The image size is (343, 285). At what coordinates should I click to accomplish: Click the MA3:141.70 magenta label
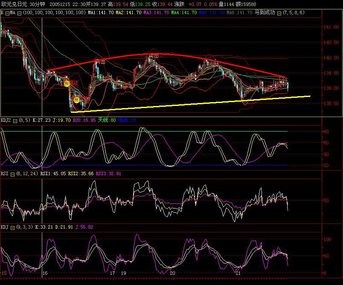pos(156,13)
